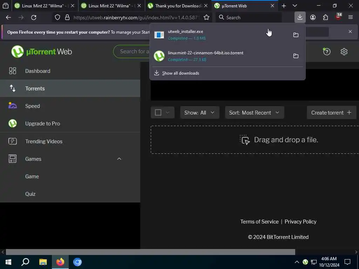Open File Explorer from taskbar
359x269 pixels.
point(43,262)
